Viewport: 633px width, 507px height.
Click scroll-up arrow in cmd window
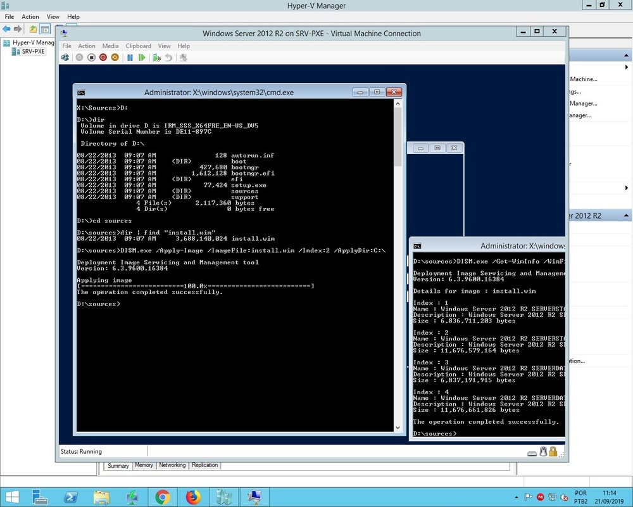point(398,103)
